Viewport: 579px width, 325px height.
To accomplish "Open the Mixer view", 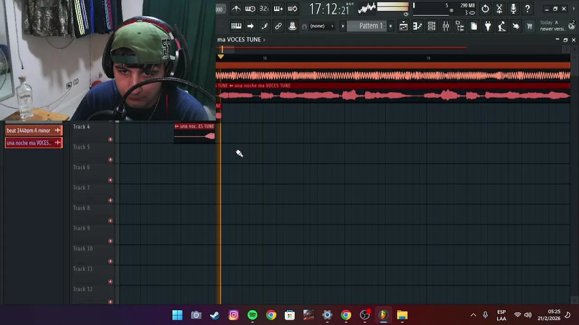I will (446, 26).
